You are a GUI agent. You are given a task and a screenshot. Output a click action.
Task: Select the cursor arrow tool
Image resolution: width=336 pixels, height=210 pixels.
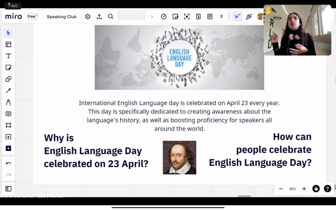(x=8, y=33)
